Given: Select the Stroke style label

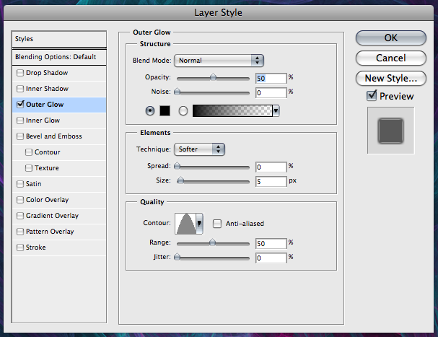Looking at the screenshot, I should tap(36, 248).
